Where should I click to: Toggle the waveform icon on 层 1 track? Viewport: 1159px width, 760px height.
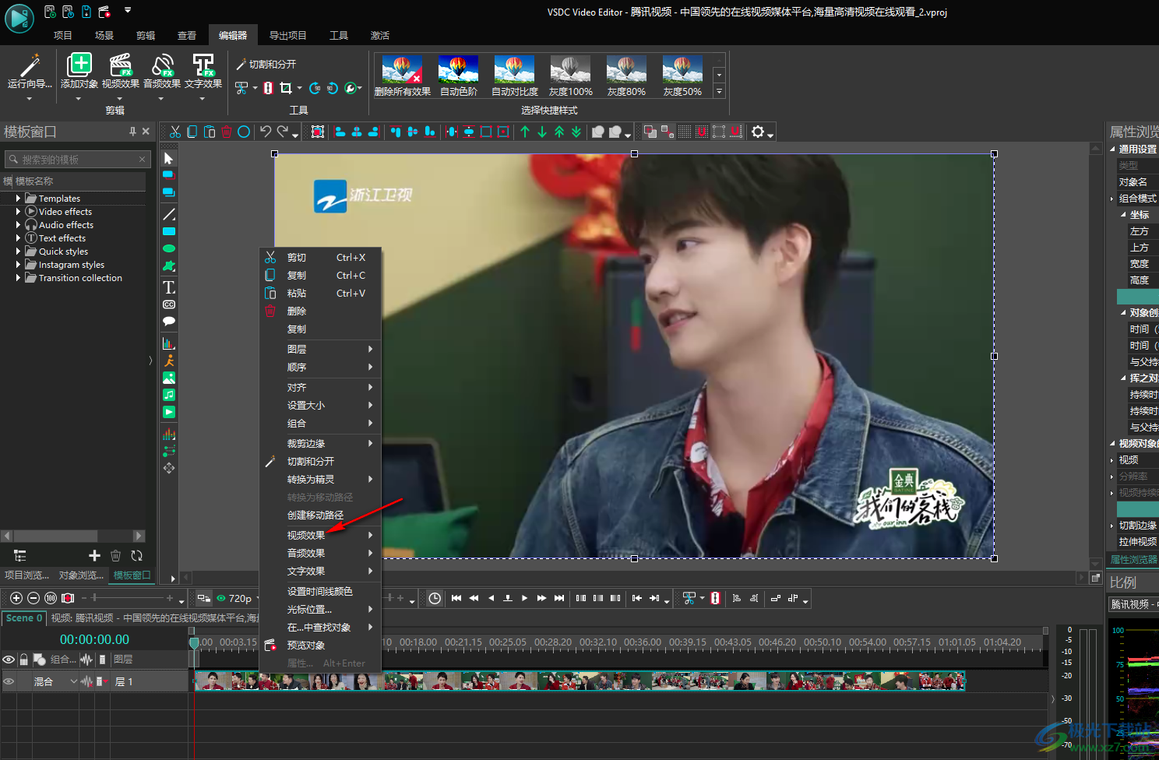point(86,681)
